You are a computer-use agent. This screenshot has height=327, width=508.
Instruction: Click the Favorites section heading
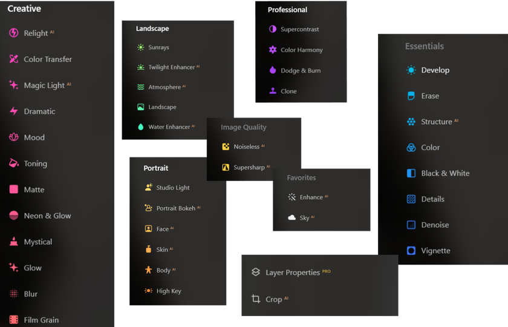(x=301, y=177)
